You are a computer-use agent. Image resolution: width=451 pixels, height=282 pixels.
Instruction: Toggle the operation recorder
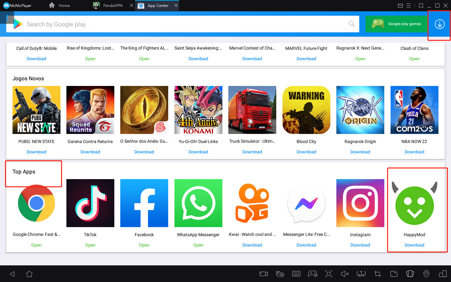tap(280, 274)
